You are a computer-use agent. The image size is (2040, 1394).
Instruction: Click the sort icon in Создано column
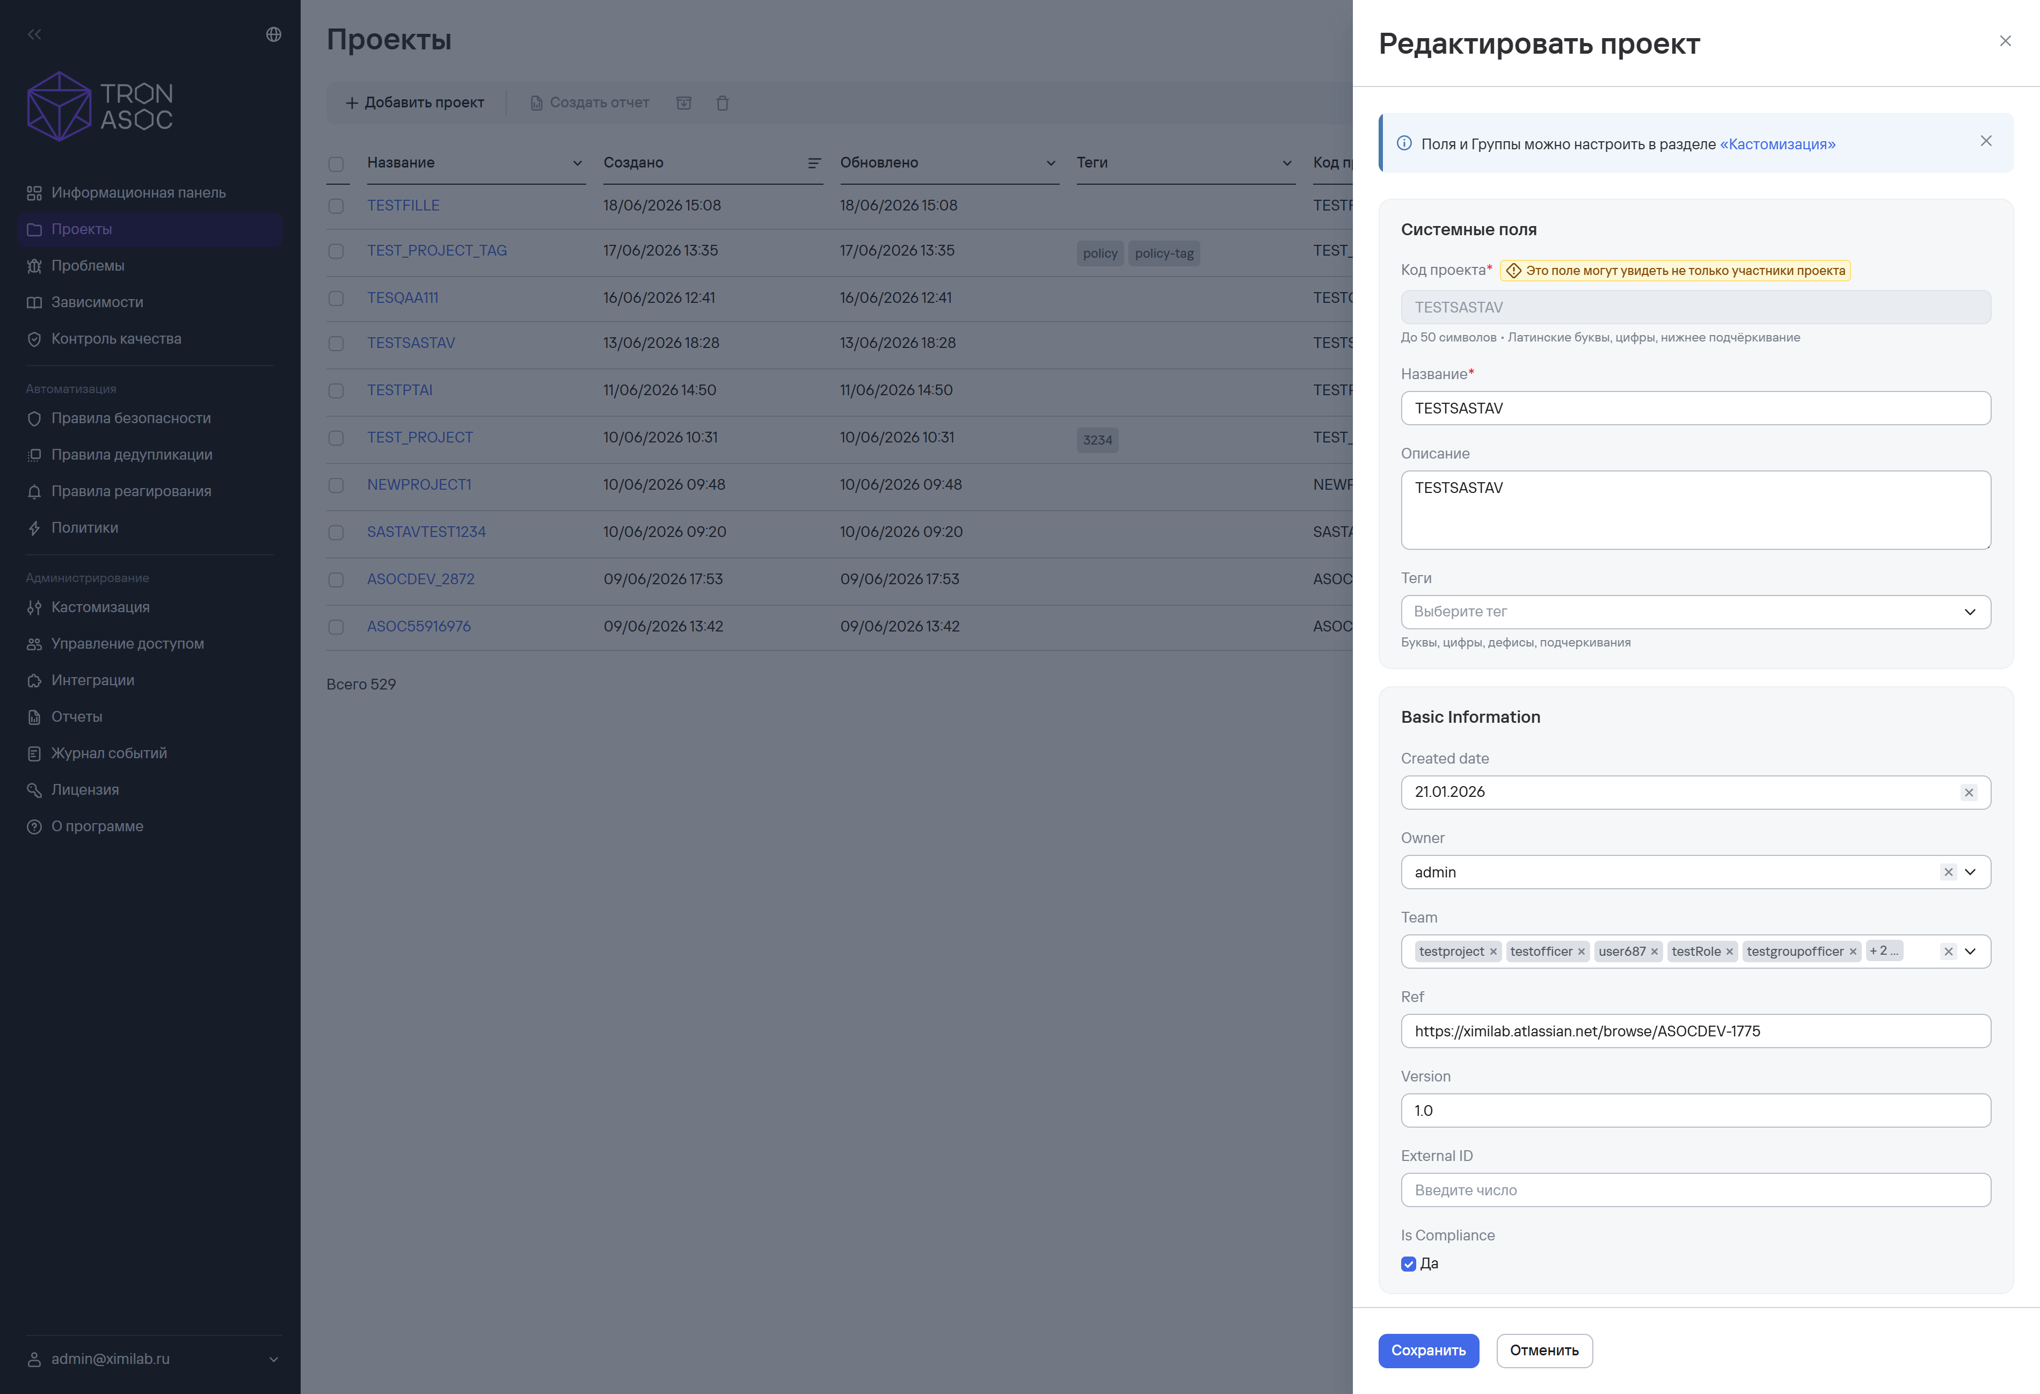click(x=814, y=163)
